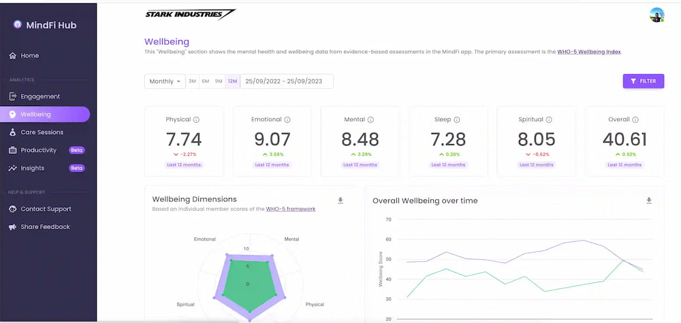Open the Monthly interval dropdown

(165, 82)
